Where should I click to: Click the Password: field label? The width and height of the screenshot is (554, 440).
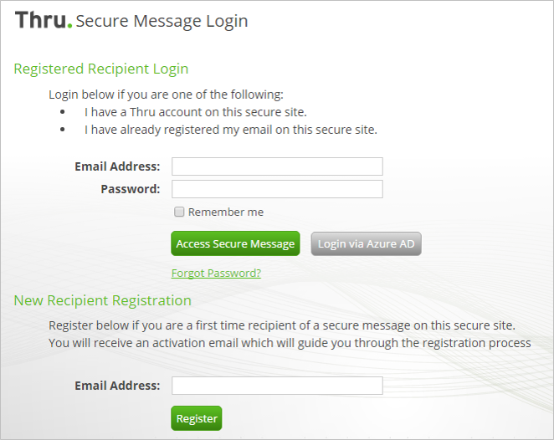(x=131, y=189)
